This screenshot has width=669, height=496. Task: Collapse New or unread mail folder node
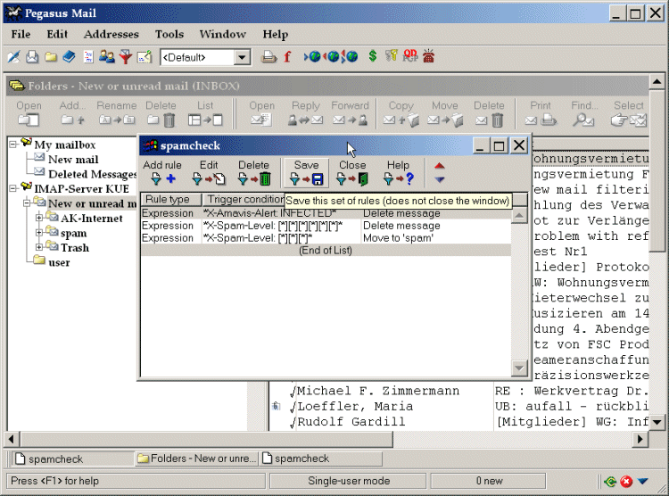click(x=27, y=203)
